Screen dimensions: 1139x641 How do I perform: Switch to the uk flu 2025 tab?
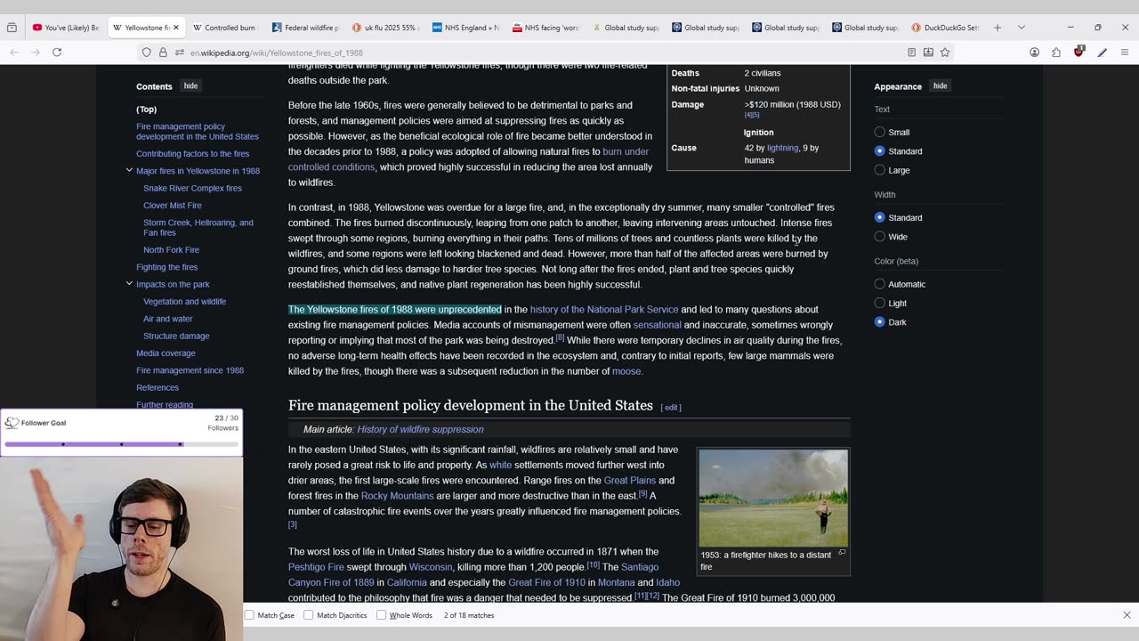point(384,28)
